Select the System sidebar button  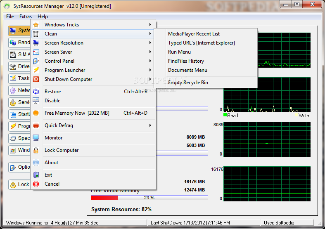[x=20, y=31]
